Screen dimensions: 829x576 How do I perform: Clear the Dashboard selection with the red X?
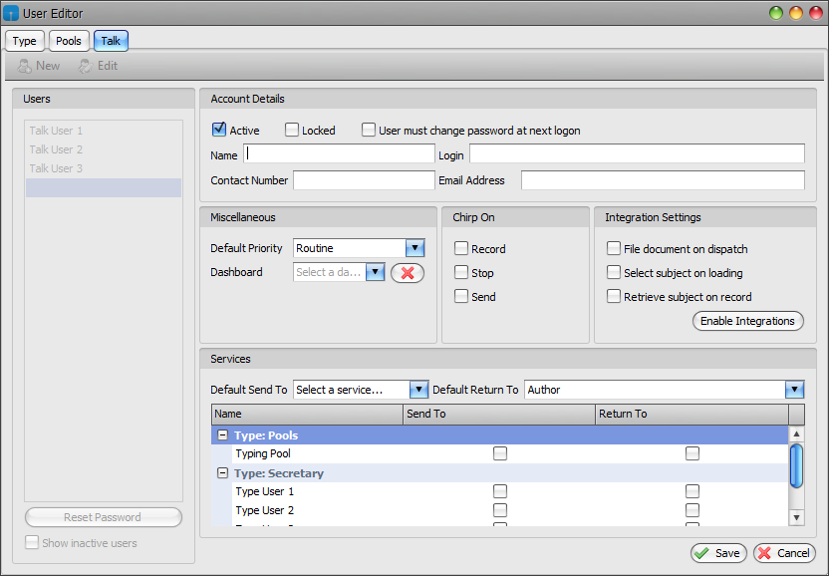coord(408,273)
